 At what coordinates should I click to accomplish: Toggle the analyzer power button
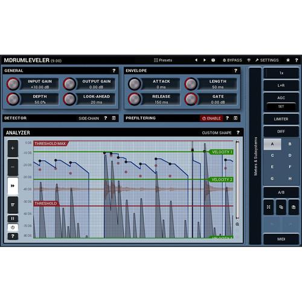point(13,228)
